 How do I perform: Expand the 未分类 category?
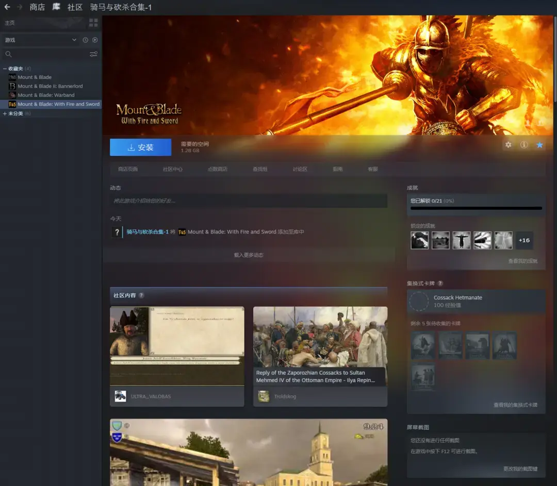5,113
